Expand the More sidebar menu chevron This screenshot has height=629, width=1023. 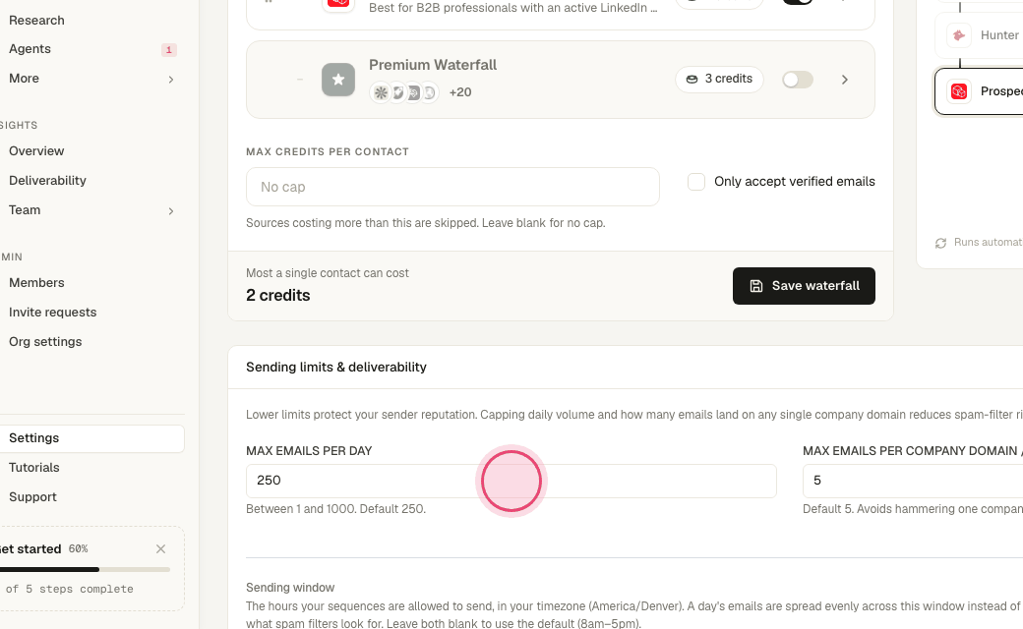(x=171, y=80)
